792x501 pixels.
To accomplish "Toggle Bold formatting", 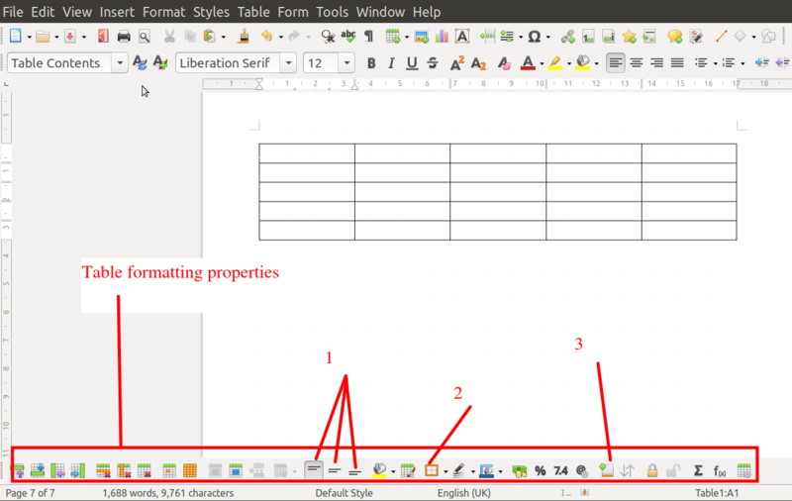I will [x=371, y=63].
